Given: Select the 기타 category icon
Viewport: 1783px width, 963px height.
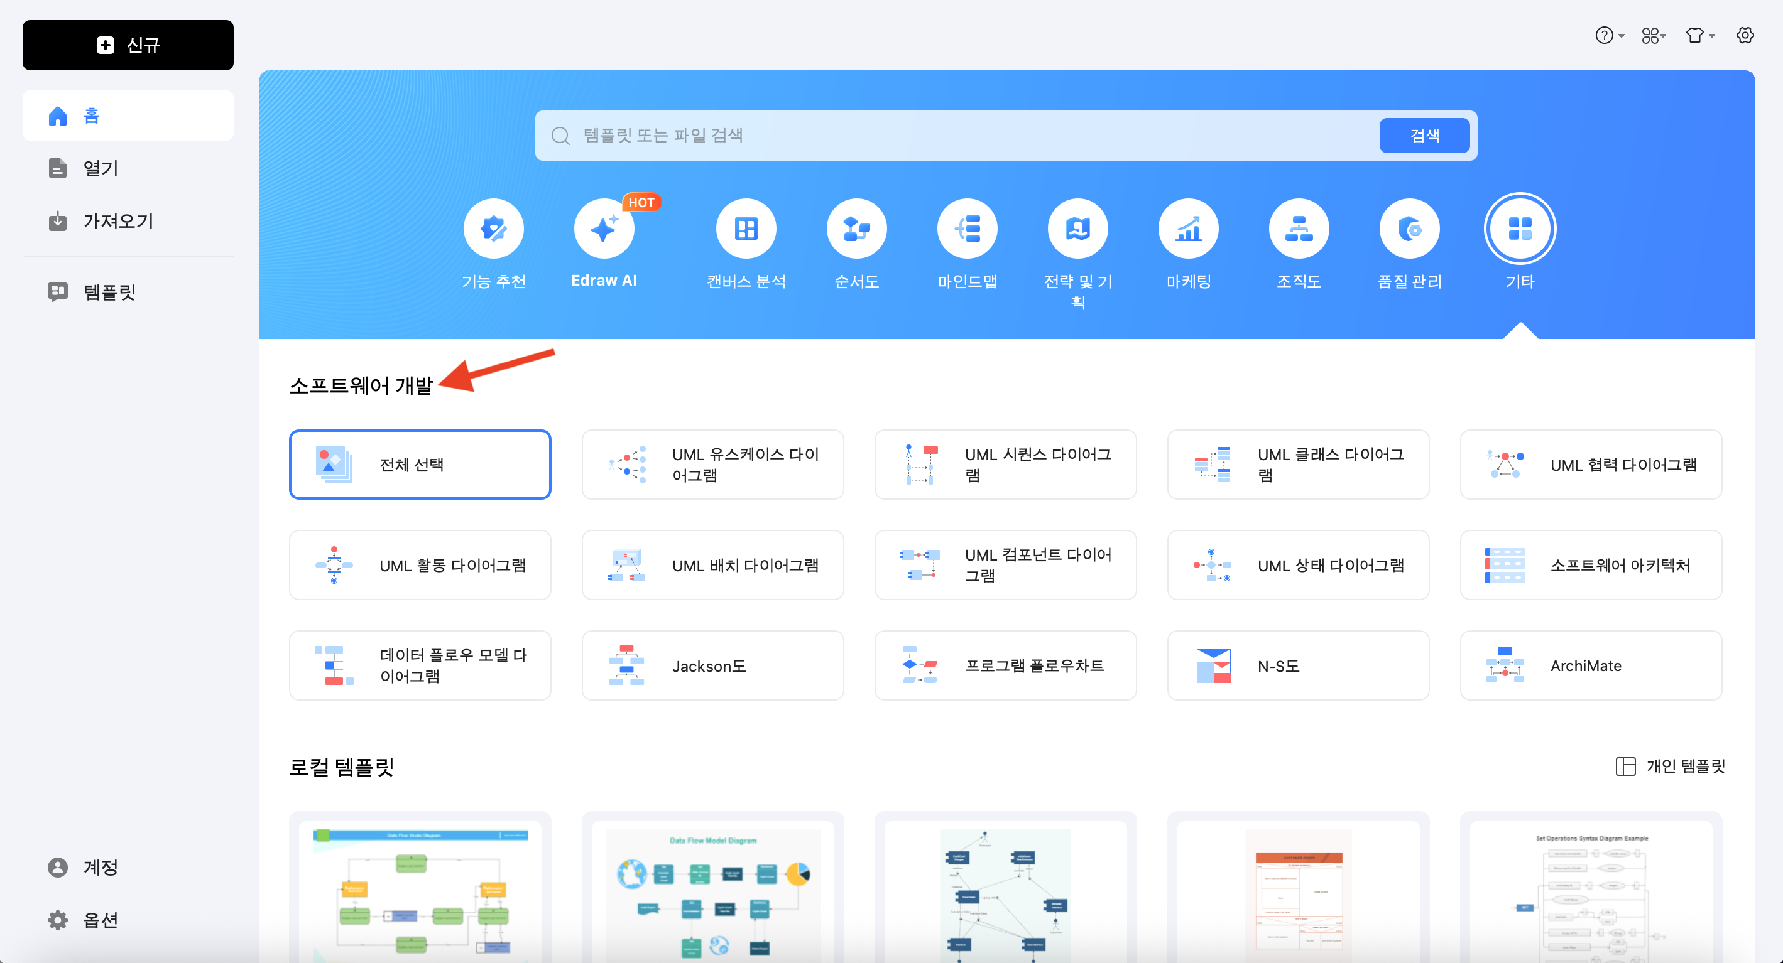Looking at the screenshot, I should [x=1520, y=229].
